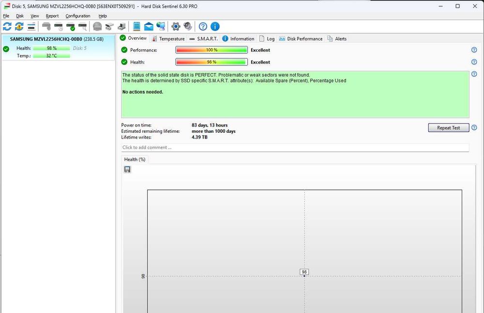
Task: Open the Configuration menu
Action: tap(78, 16)
